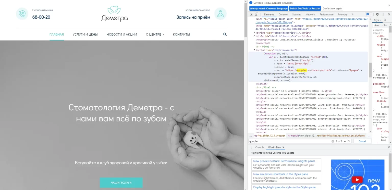
Task: Expand the overflow property in Styles
Action: [381, 95]
